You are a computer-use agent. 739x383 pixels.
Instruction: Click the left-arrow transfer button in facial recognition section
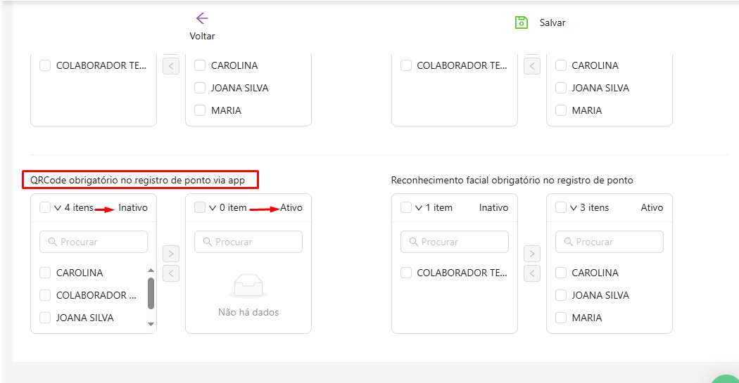[x=532, y=273]
